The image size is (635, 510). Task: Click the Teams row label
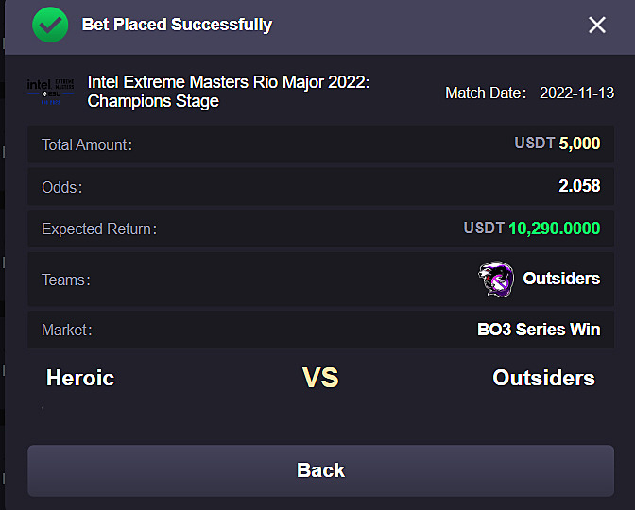click(x=66, y=280)
